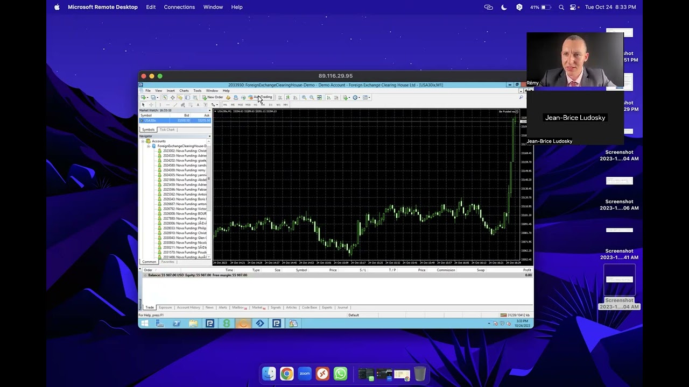Click the Chart Shift icon
Viewport: 689px width, 387px height.
[336, 97]
